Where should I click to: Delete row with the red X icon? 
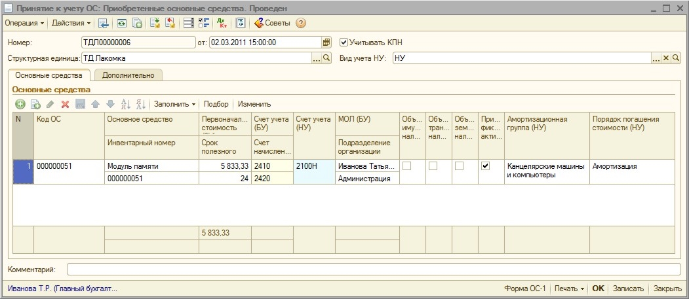click(x=65, y=104)
